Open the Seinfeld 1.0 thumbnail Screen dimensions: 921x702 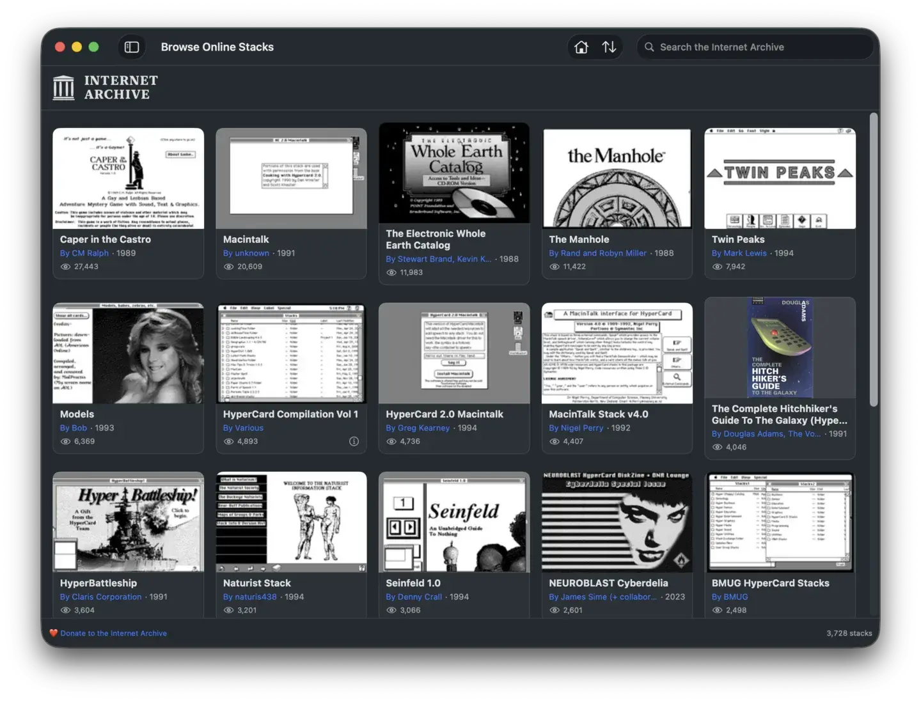(454, 522)
